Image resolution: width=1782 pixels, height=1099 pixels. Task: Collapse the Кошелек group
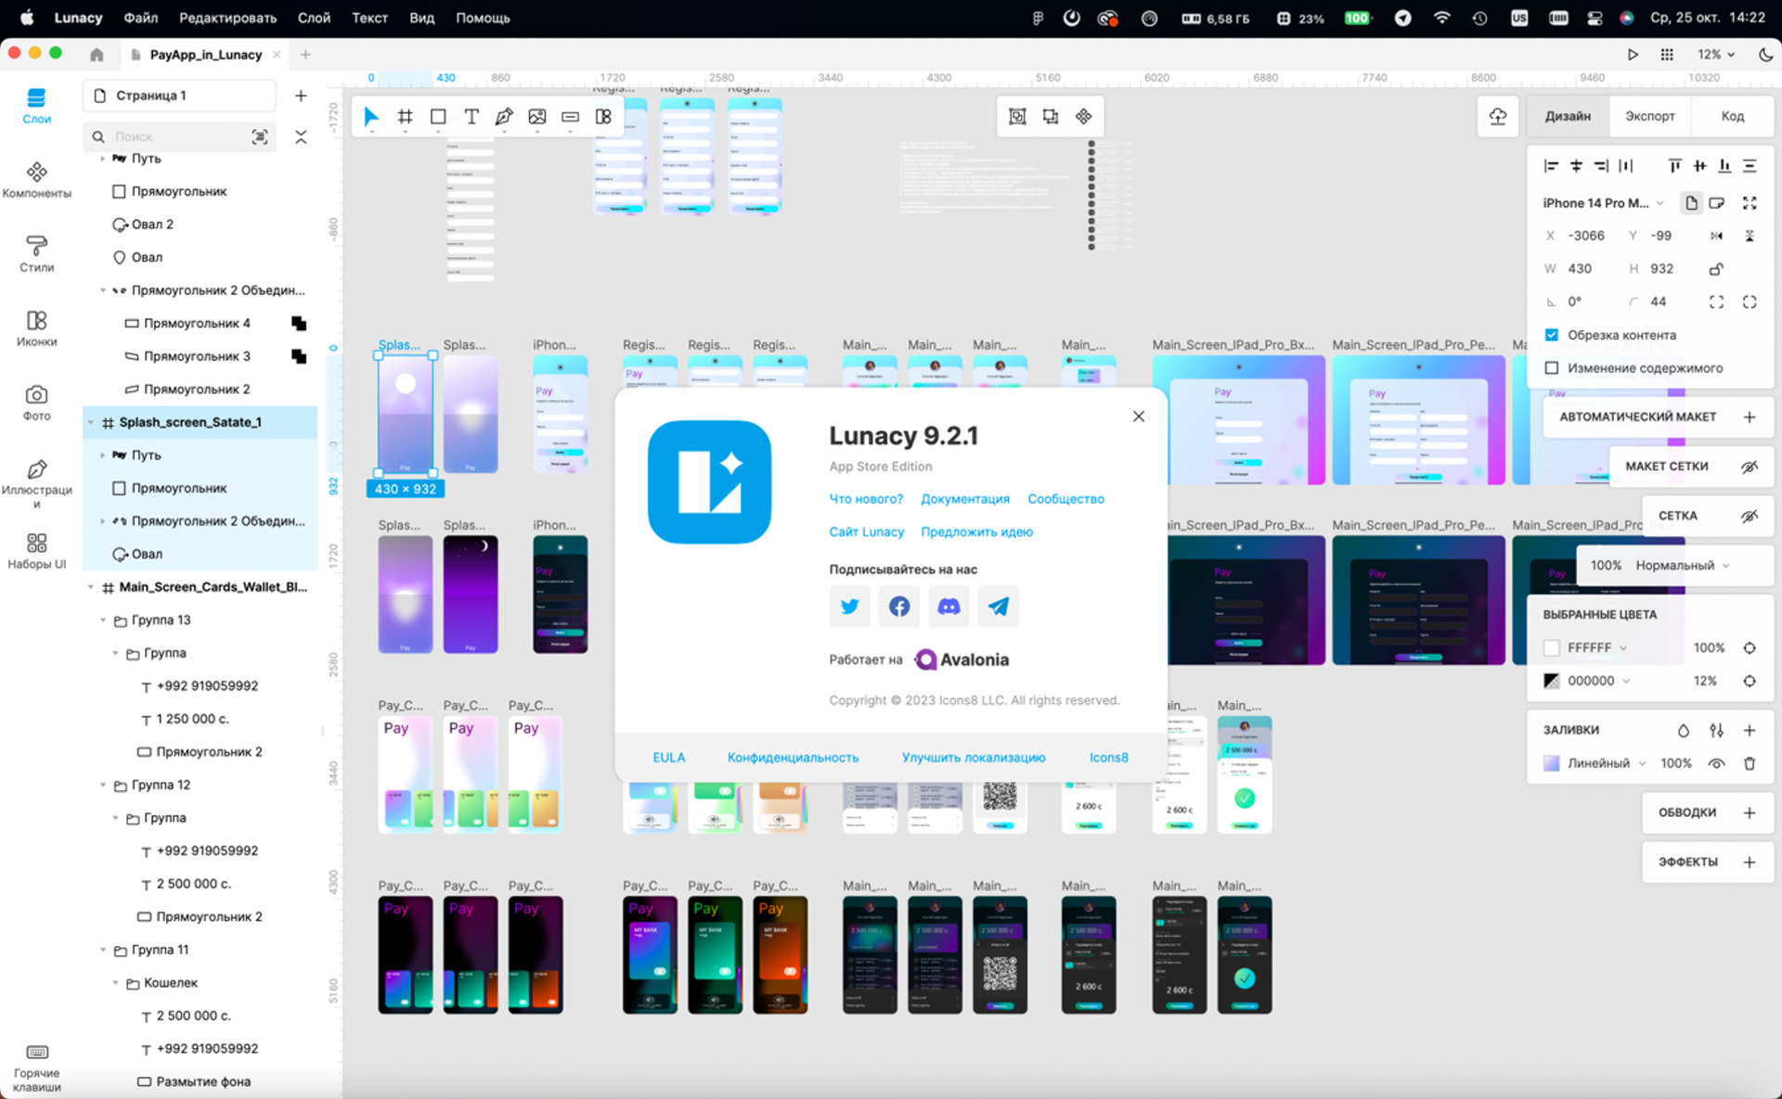116,983
